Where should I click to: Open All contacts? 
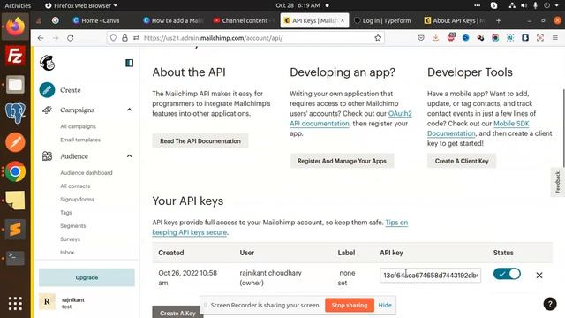75,186
